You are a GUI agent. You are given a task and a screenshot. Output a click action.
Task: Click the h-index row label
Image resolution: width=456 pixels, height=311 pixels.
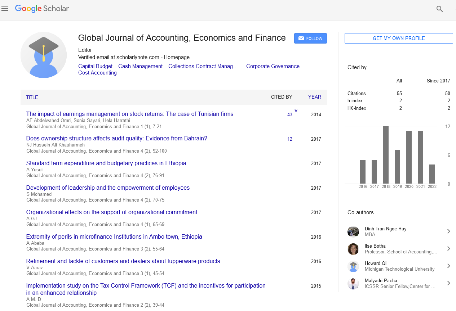[x=355, y=101]
